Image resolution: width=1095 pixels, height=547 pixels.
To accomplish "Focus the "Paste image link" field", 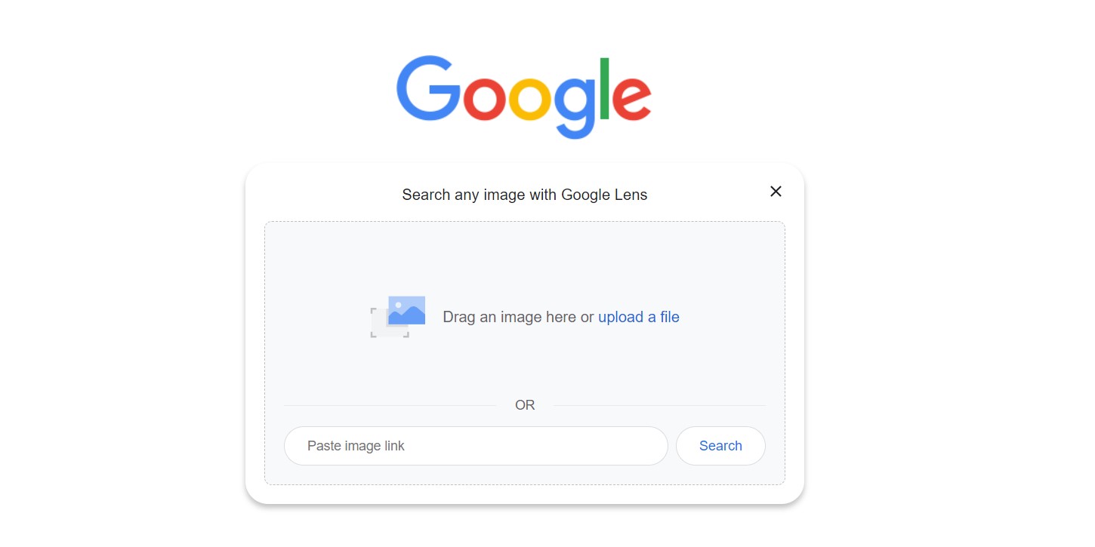I will click(x=476, y=446).
